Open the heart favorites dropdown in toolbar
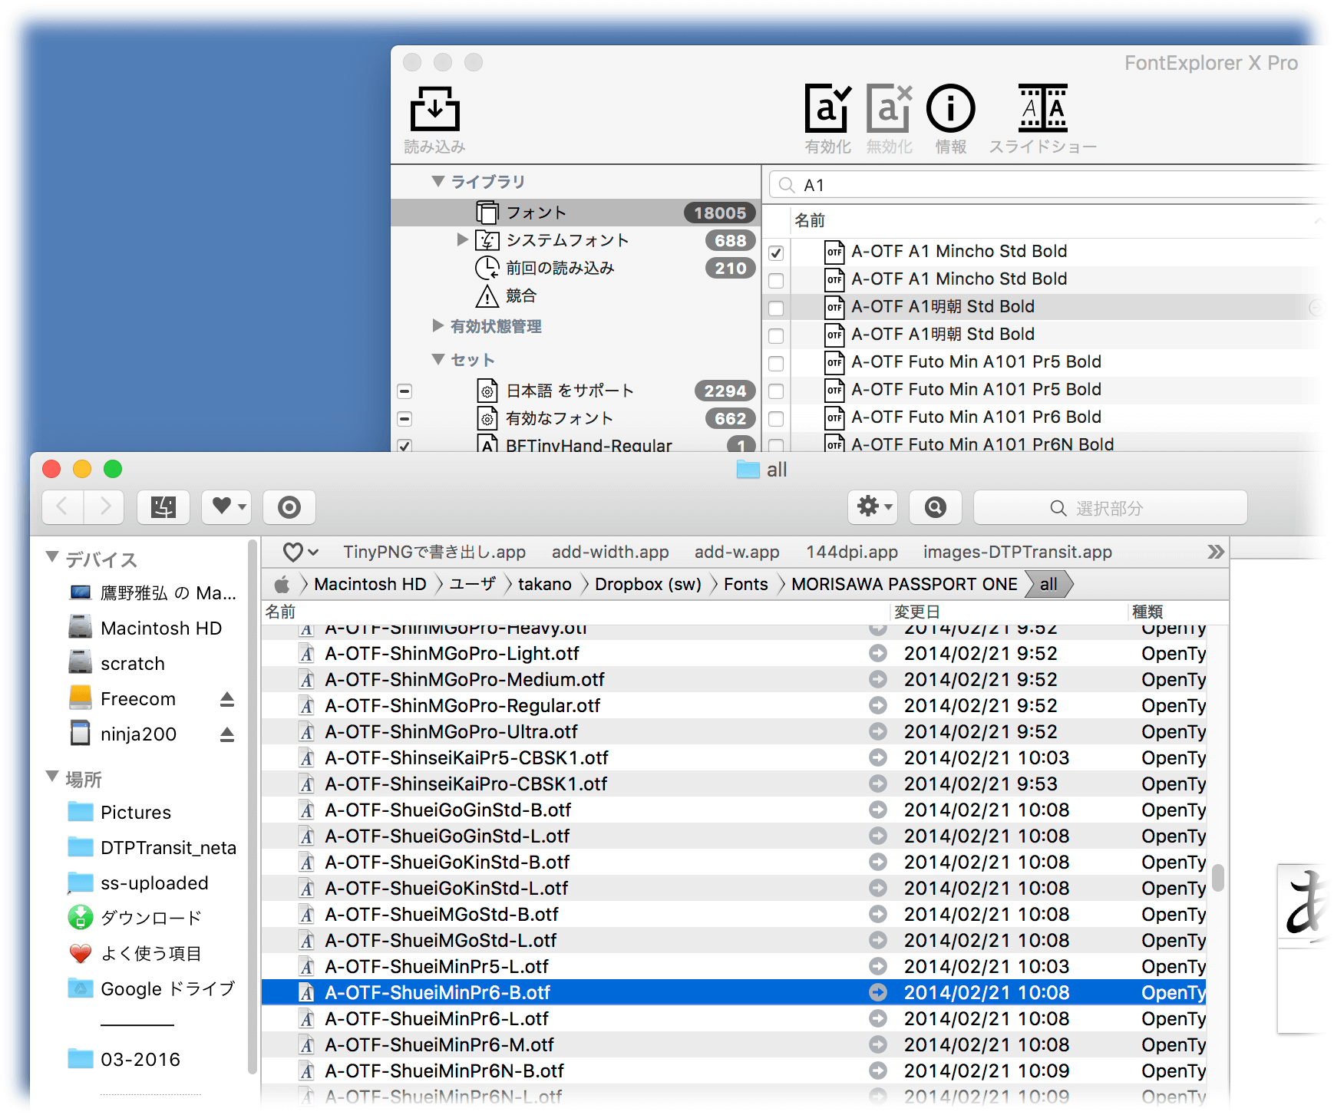1334x1115 pixels. pyautogui.click(x=227, y=506)
